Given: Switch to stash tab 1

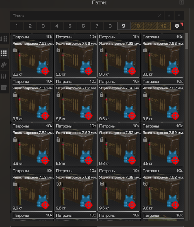Looking at the screenshot, I should coord(17,26).
